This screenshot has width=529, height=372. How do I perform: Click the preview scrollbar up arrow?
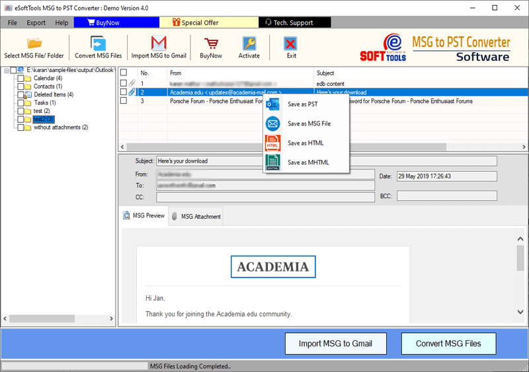pyautogui.click(x=520, y=239)
